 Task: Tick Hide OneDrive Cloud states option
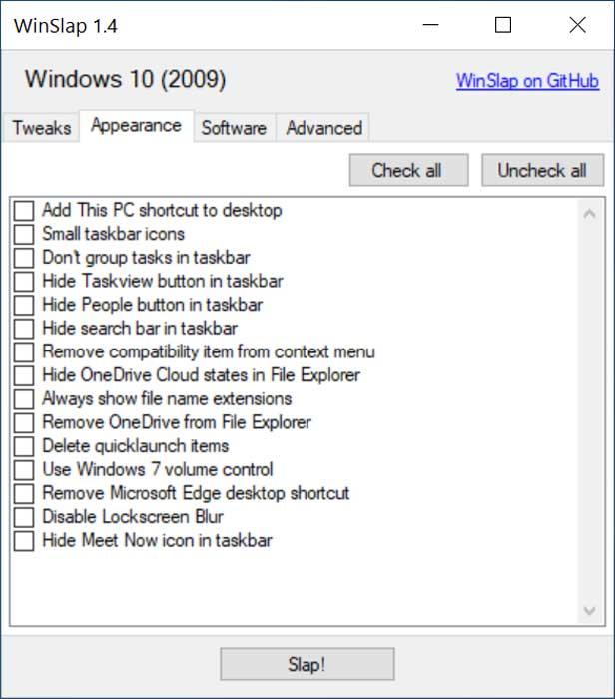24,375
